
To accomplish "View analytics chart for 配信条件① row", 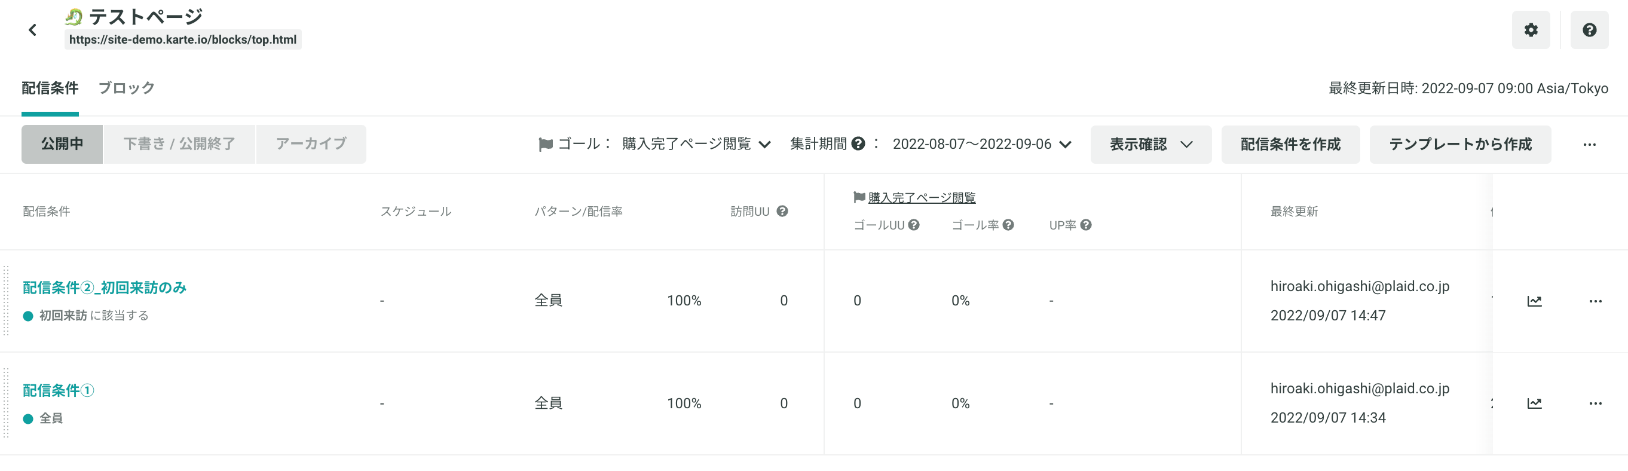I will coord(1534,403).
